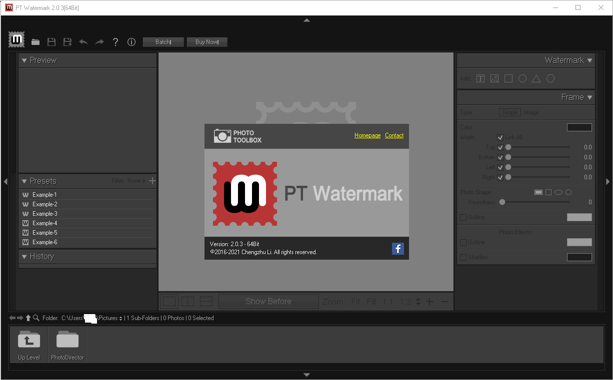
Task: Enable the Photo Effects Outline checkbox
Action: [x=463, y=242]
